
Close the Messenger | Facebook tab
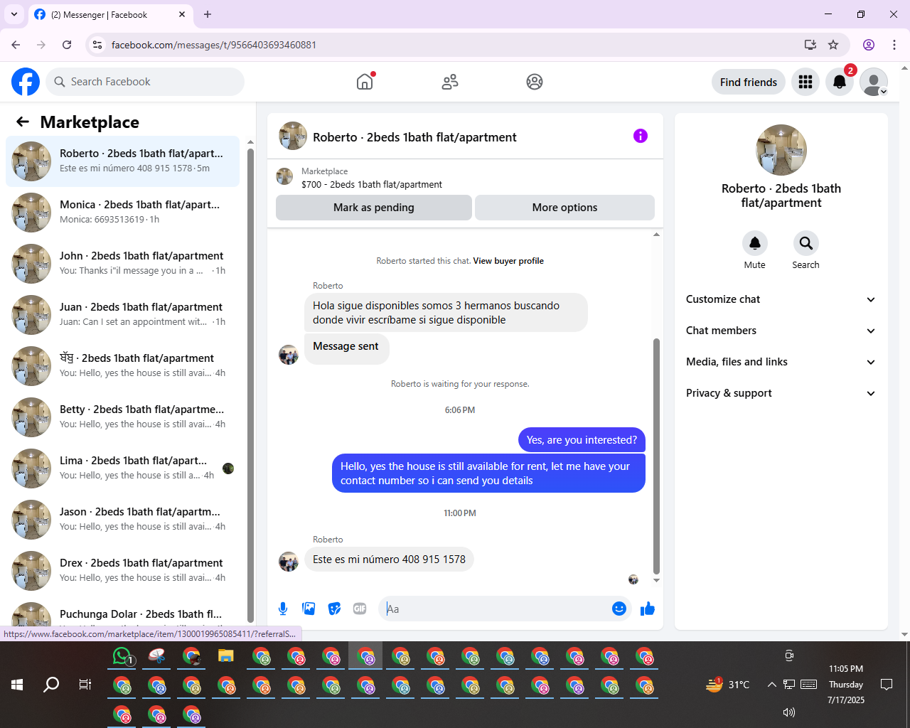[x=182, y=14]
